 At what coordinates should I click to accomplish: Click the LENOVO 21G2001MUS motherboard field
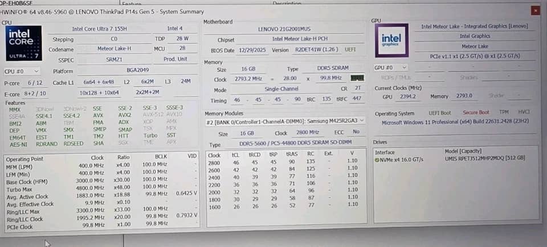[x=284, y=29]
